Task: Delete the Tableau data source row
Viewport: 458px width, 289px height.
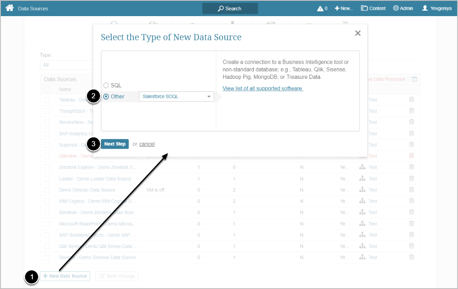Action: coord(411,100)
